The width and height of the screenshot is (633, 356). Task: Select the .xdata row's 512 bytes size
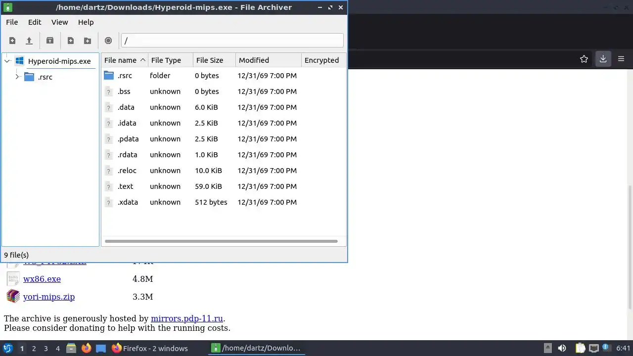point(211,202)
